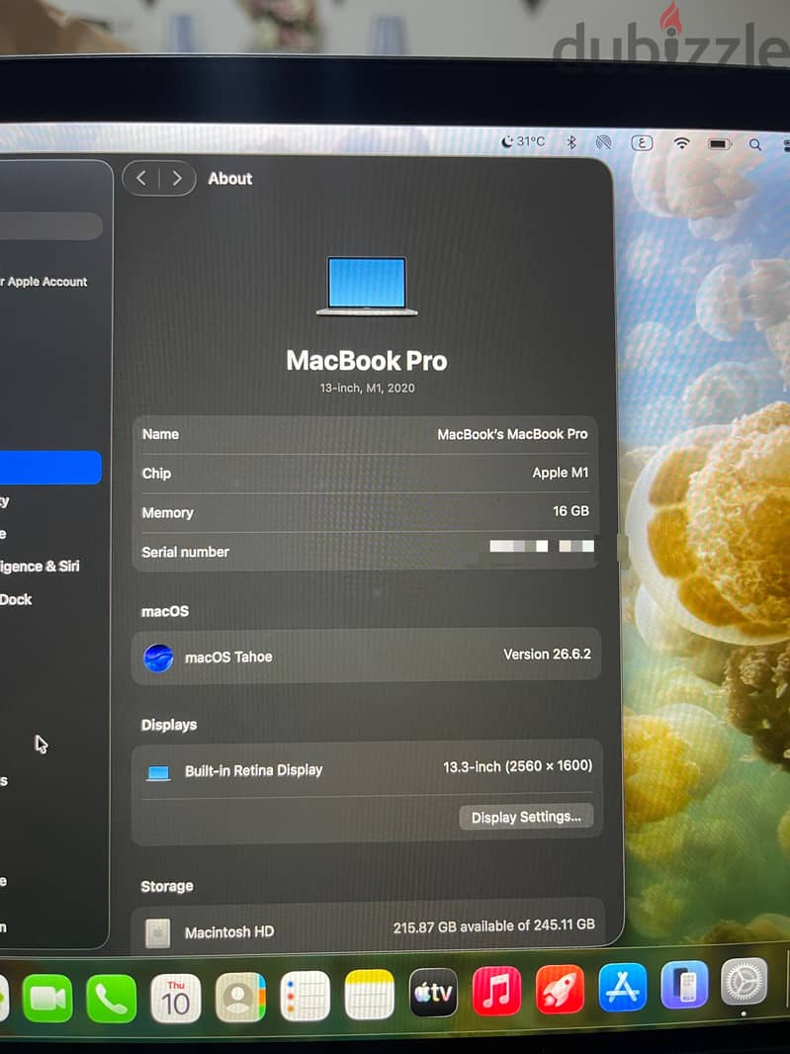
Task: Click the 13-inch, M1, 2020 subtitle
Action: pyautogui.click(x=367, y=388)
